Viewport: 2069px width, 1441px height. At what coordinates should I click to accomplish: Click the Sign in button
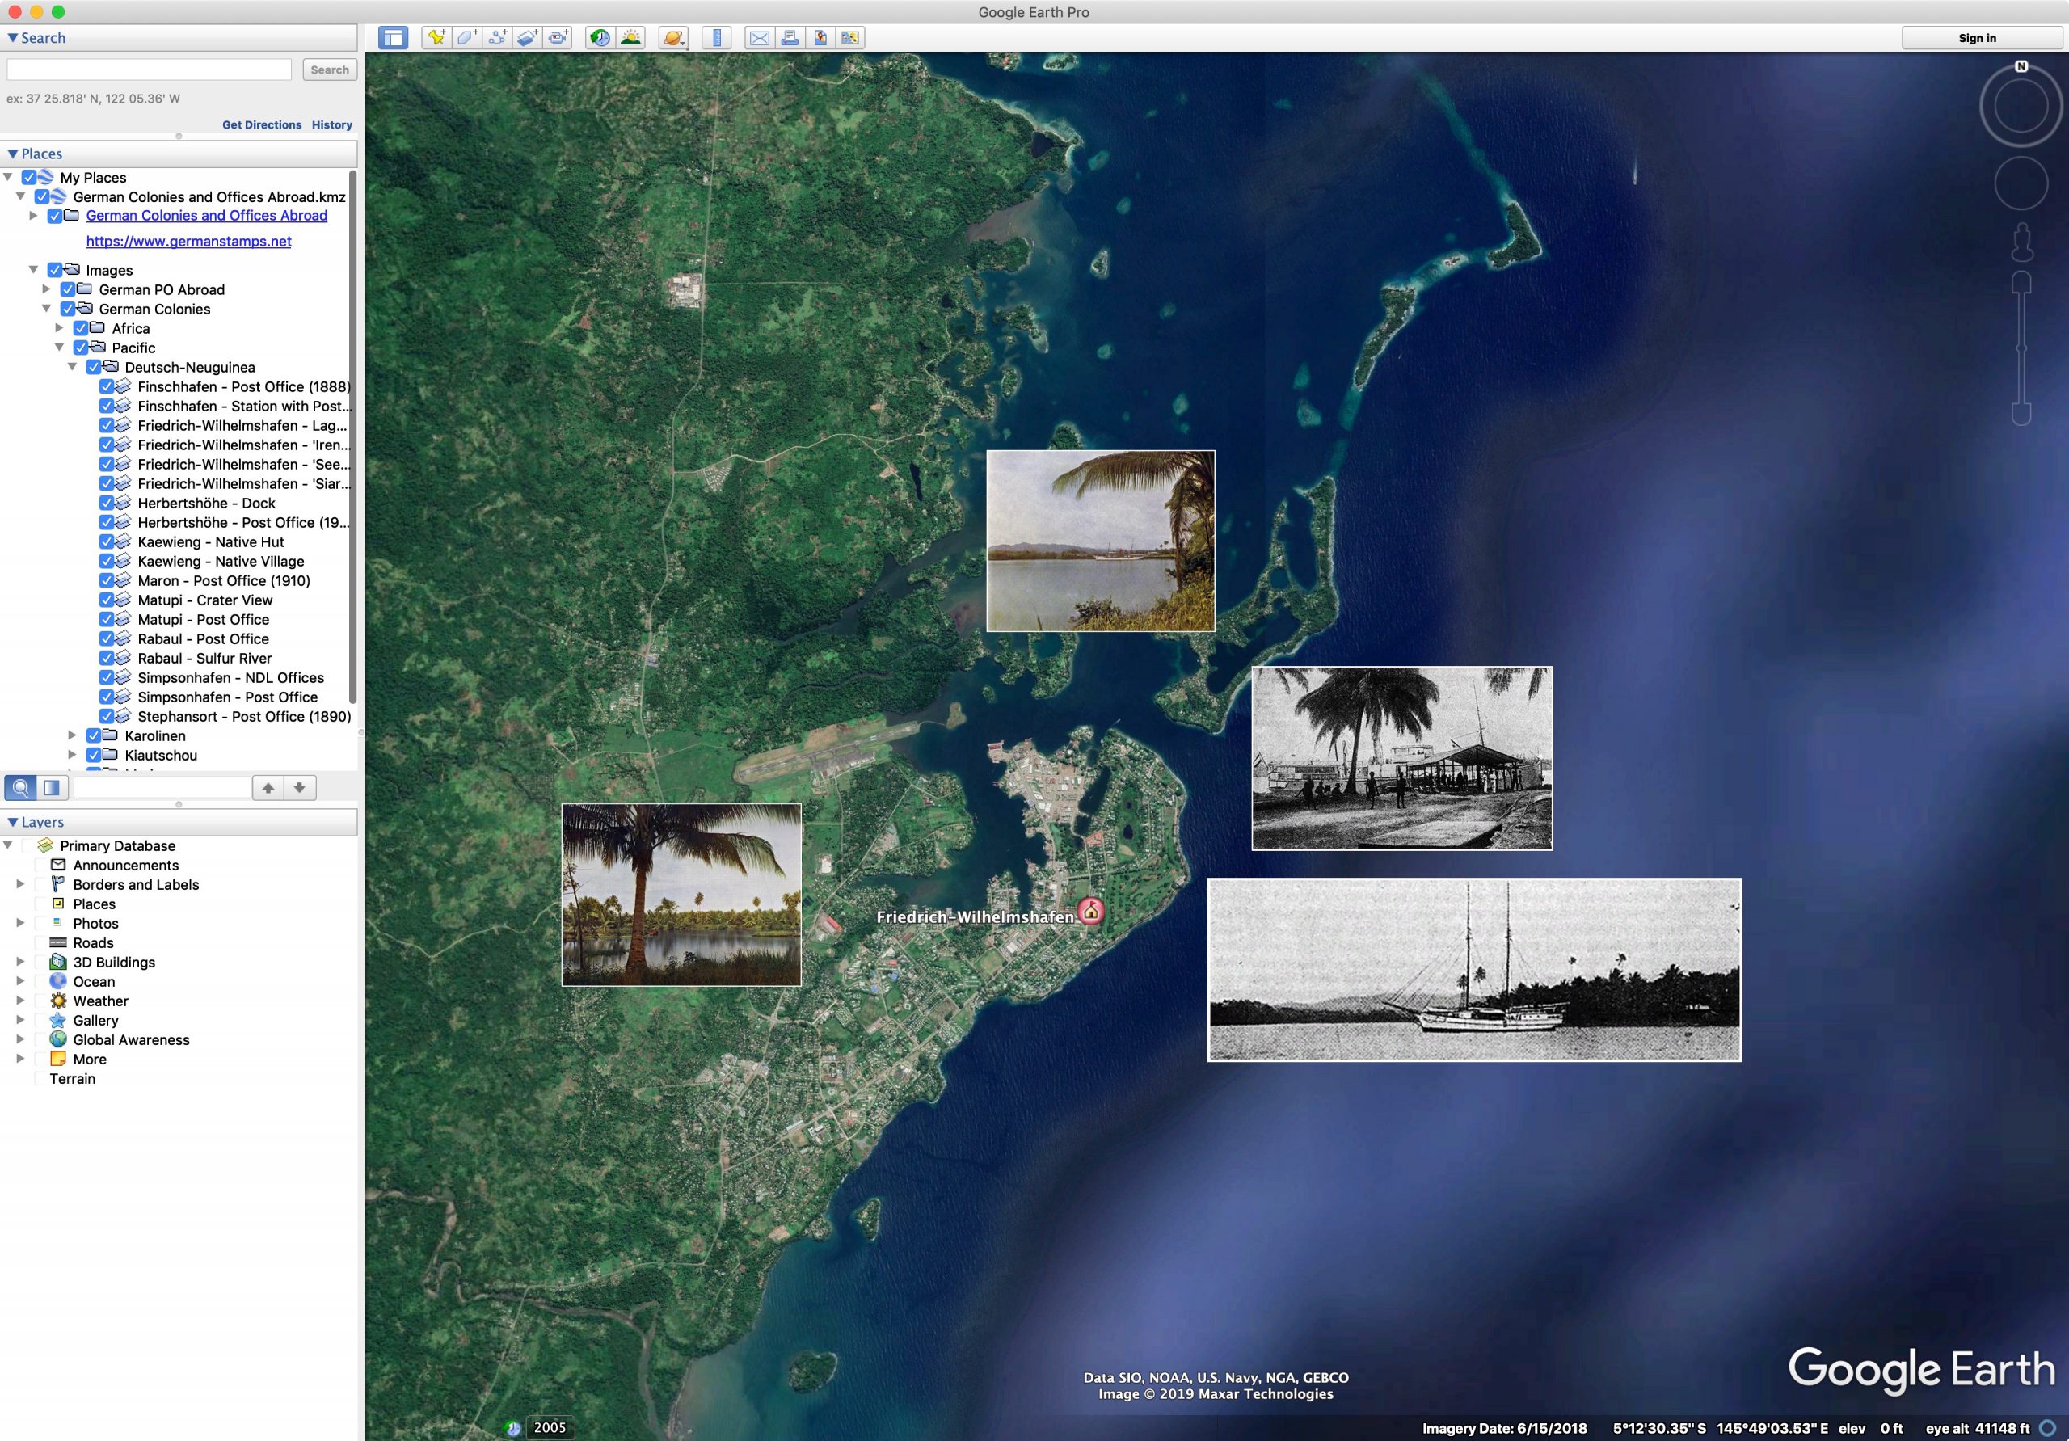1976,38
